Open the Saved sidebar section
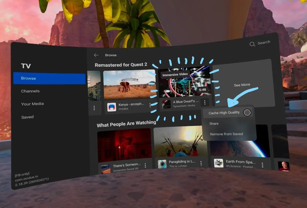This screenshot has height=208, width=307. pos(27,117)
